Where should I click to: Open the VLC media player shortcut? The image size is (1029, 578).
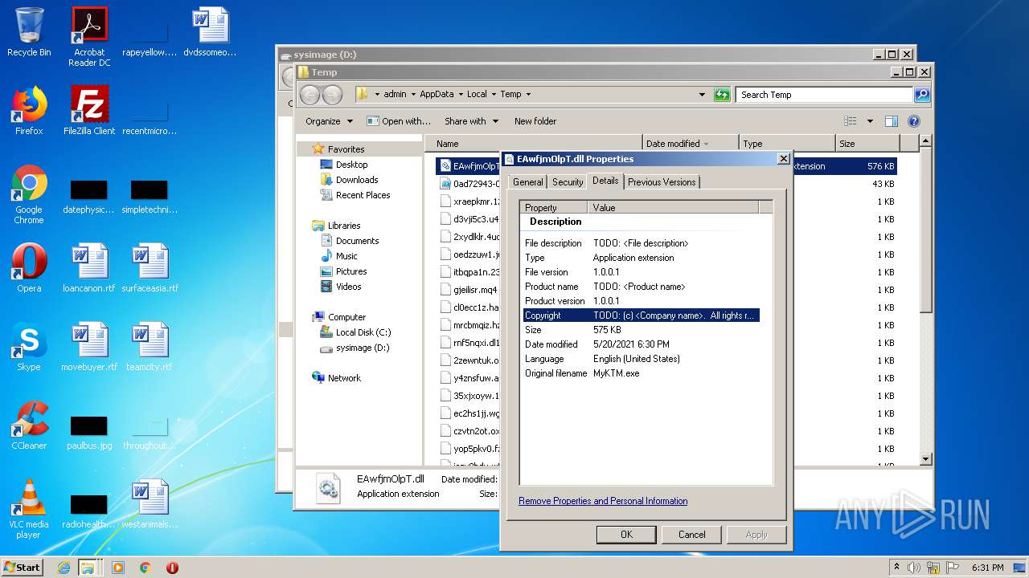[x=29, y=509]
